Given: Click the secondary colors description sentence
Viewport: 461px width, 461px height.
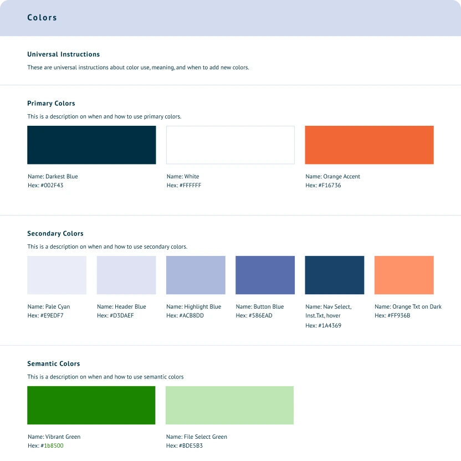Looking at the screenshot, I should 107,247.
